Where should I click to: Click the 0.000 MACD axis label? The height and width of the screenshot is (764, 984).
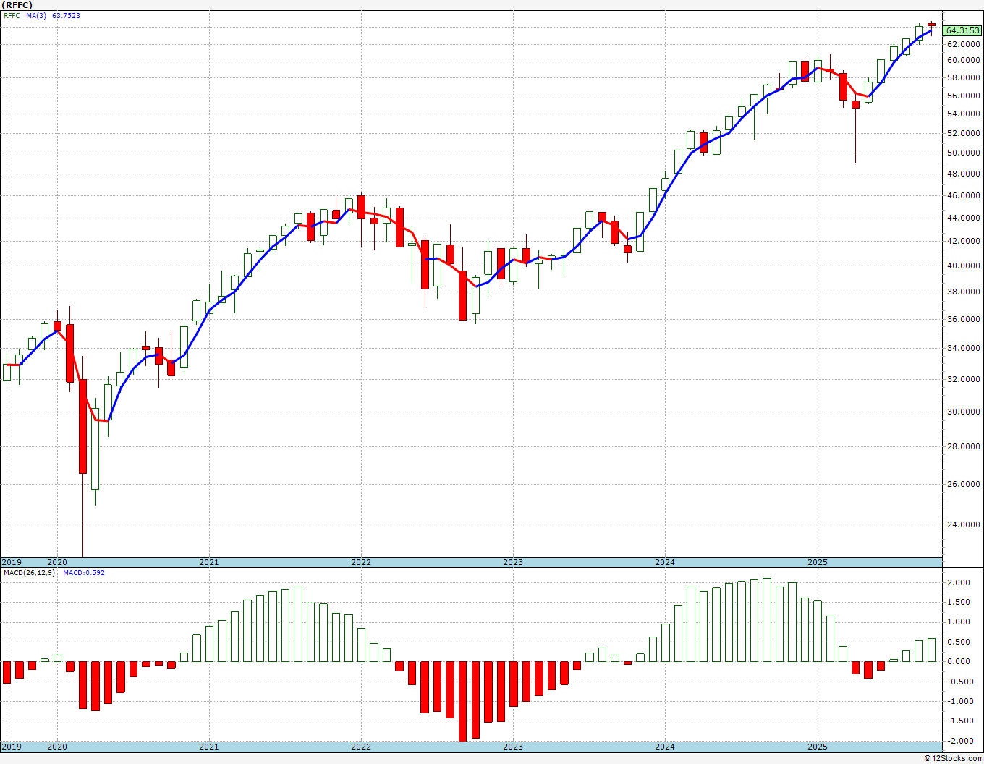point(959,661)
